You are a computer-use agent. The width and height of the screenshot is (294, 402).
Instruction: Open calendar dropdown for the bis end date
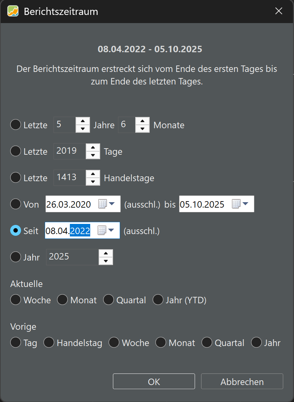(x=240, y=204)
